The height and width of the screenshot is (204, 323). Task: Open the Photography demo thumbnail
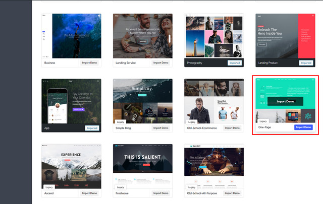coord(214,36)
